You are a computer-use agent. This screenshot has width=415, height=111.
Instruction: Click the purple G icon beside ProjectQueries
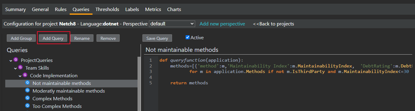16,60
